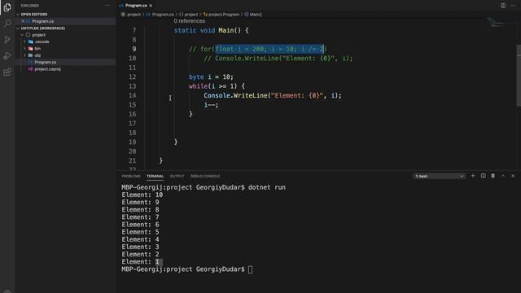The height and width of the screenshot is (293, 521).
Task: Click the EXPLORER panel title
Action: (30, 6)
